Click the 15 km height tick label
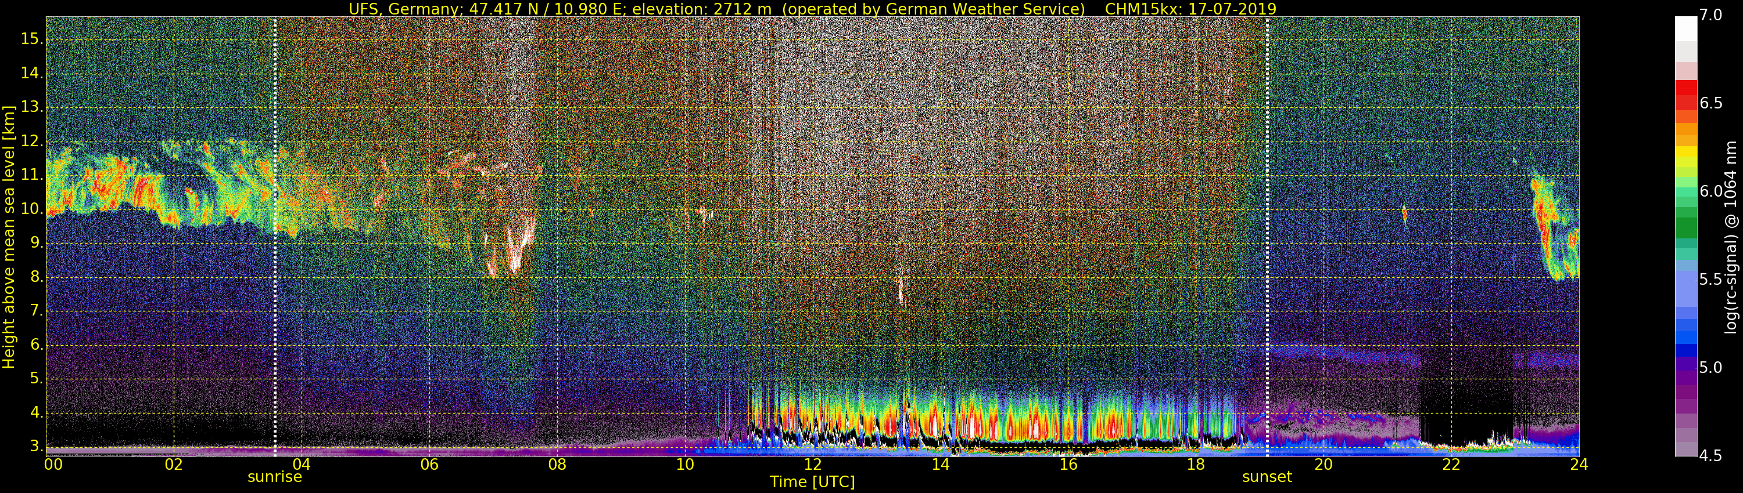Image resolution: width=1743 pixels, height=493 pixels. coord(31,38)
